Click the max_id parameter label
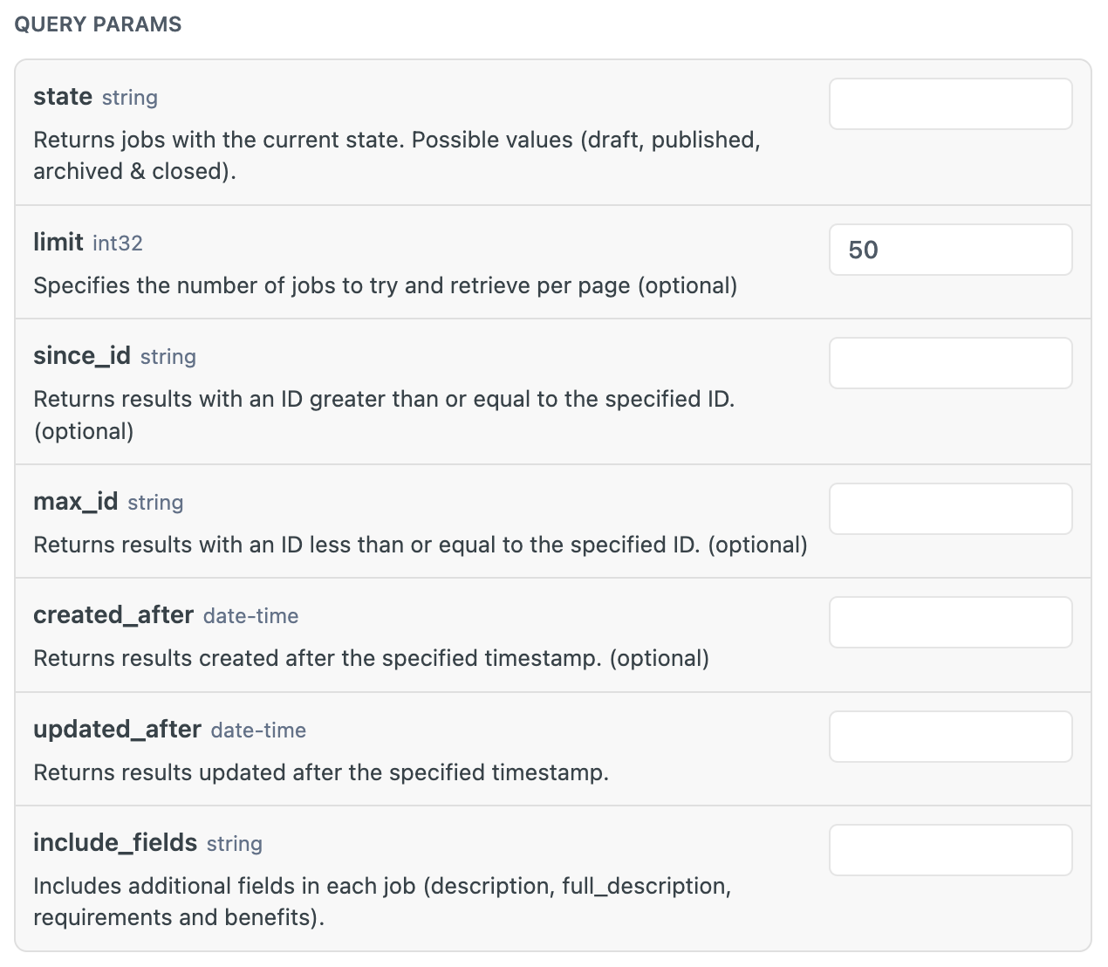1108x967 pixels. (74, 502)
